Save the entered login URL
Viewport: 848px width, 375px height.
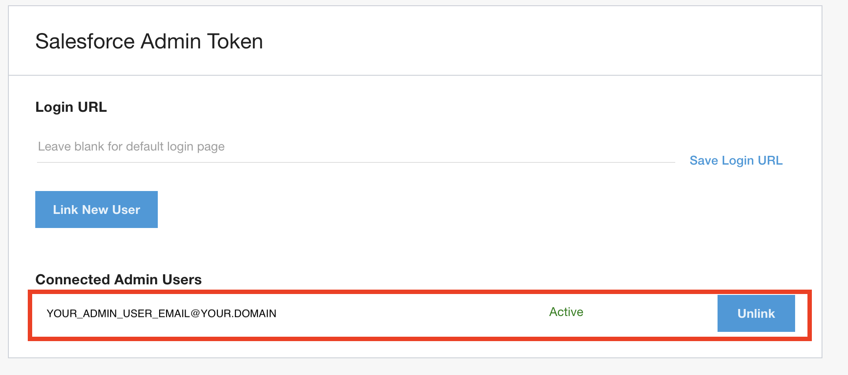(736, 161)
